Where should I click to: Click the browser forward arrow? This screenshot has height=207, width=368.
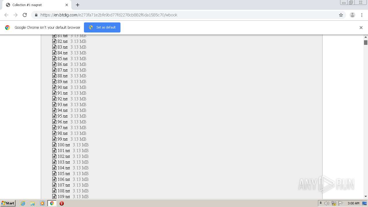point(16,15)
